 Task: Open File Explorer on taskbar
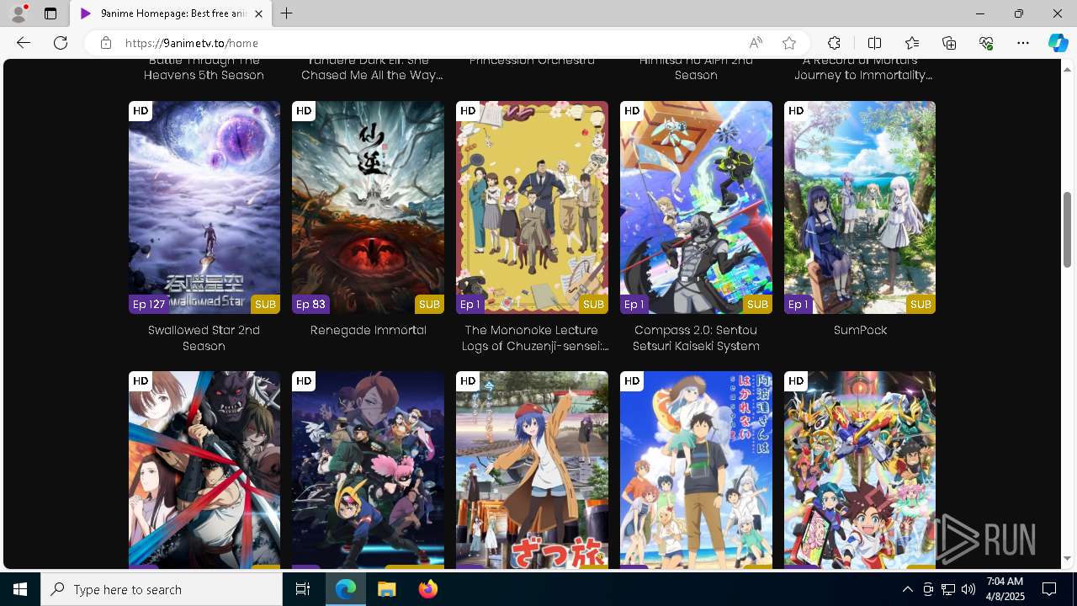click(x=386, y=589)
